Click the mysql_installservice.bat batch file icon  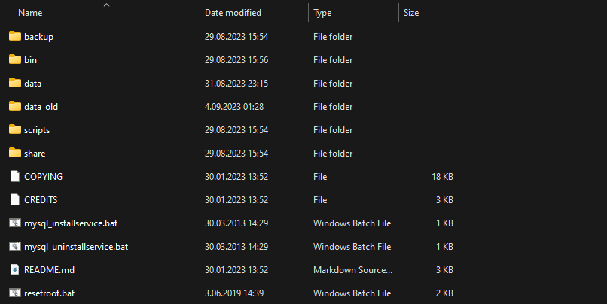pyautogui.click(x=15, y=223)
